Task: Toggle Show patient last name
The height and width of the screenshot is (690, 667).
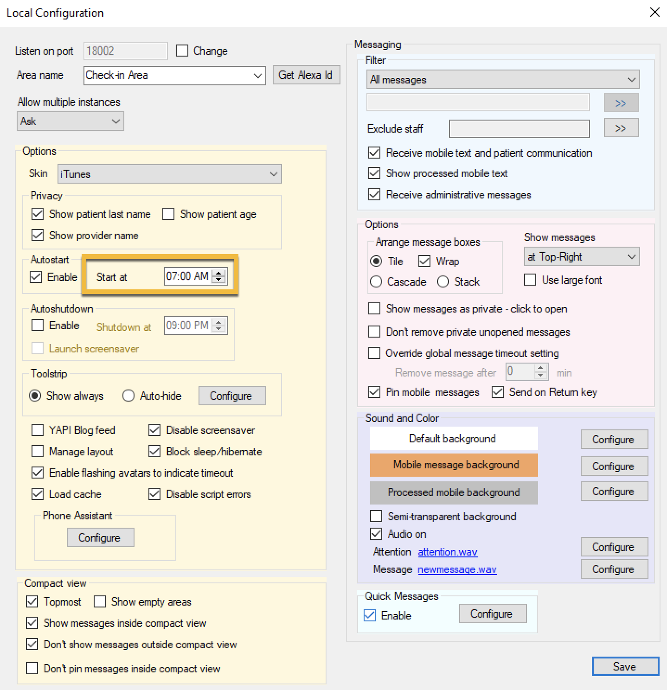Action: pyautogui.click(x=38, y=214)
